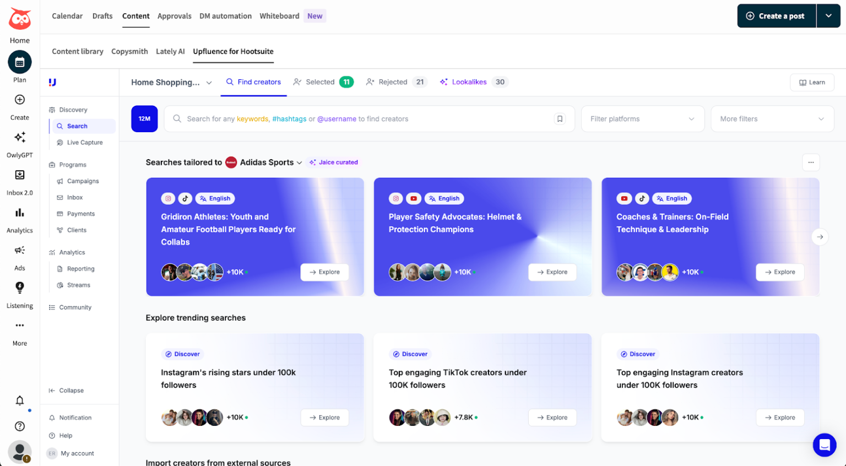Open the Rejected creators tab
The height and width of the screenshot is (466, 846).
pos(396,82)
